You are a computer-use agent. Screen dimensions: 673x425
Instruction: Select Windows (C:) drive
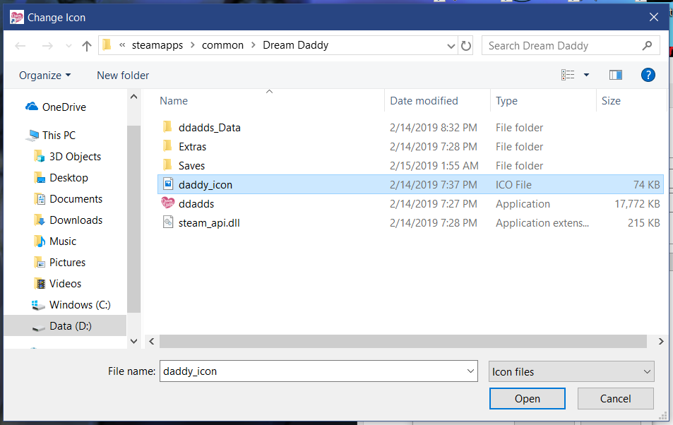[80, 305]
